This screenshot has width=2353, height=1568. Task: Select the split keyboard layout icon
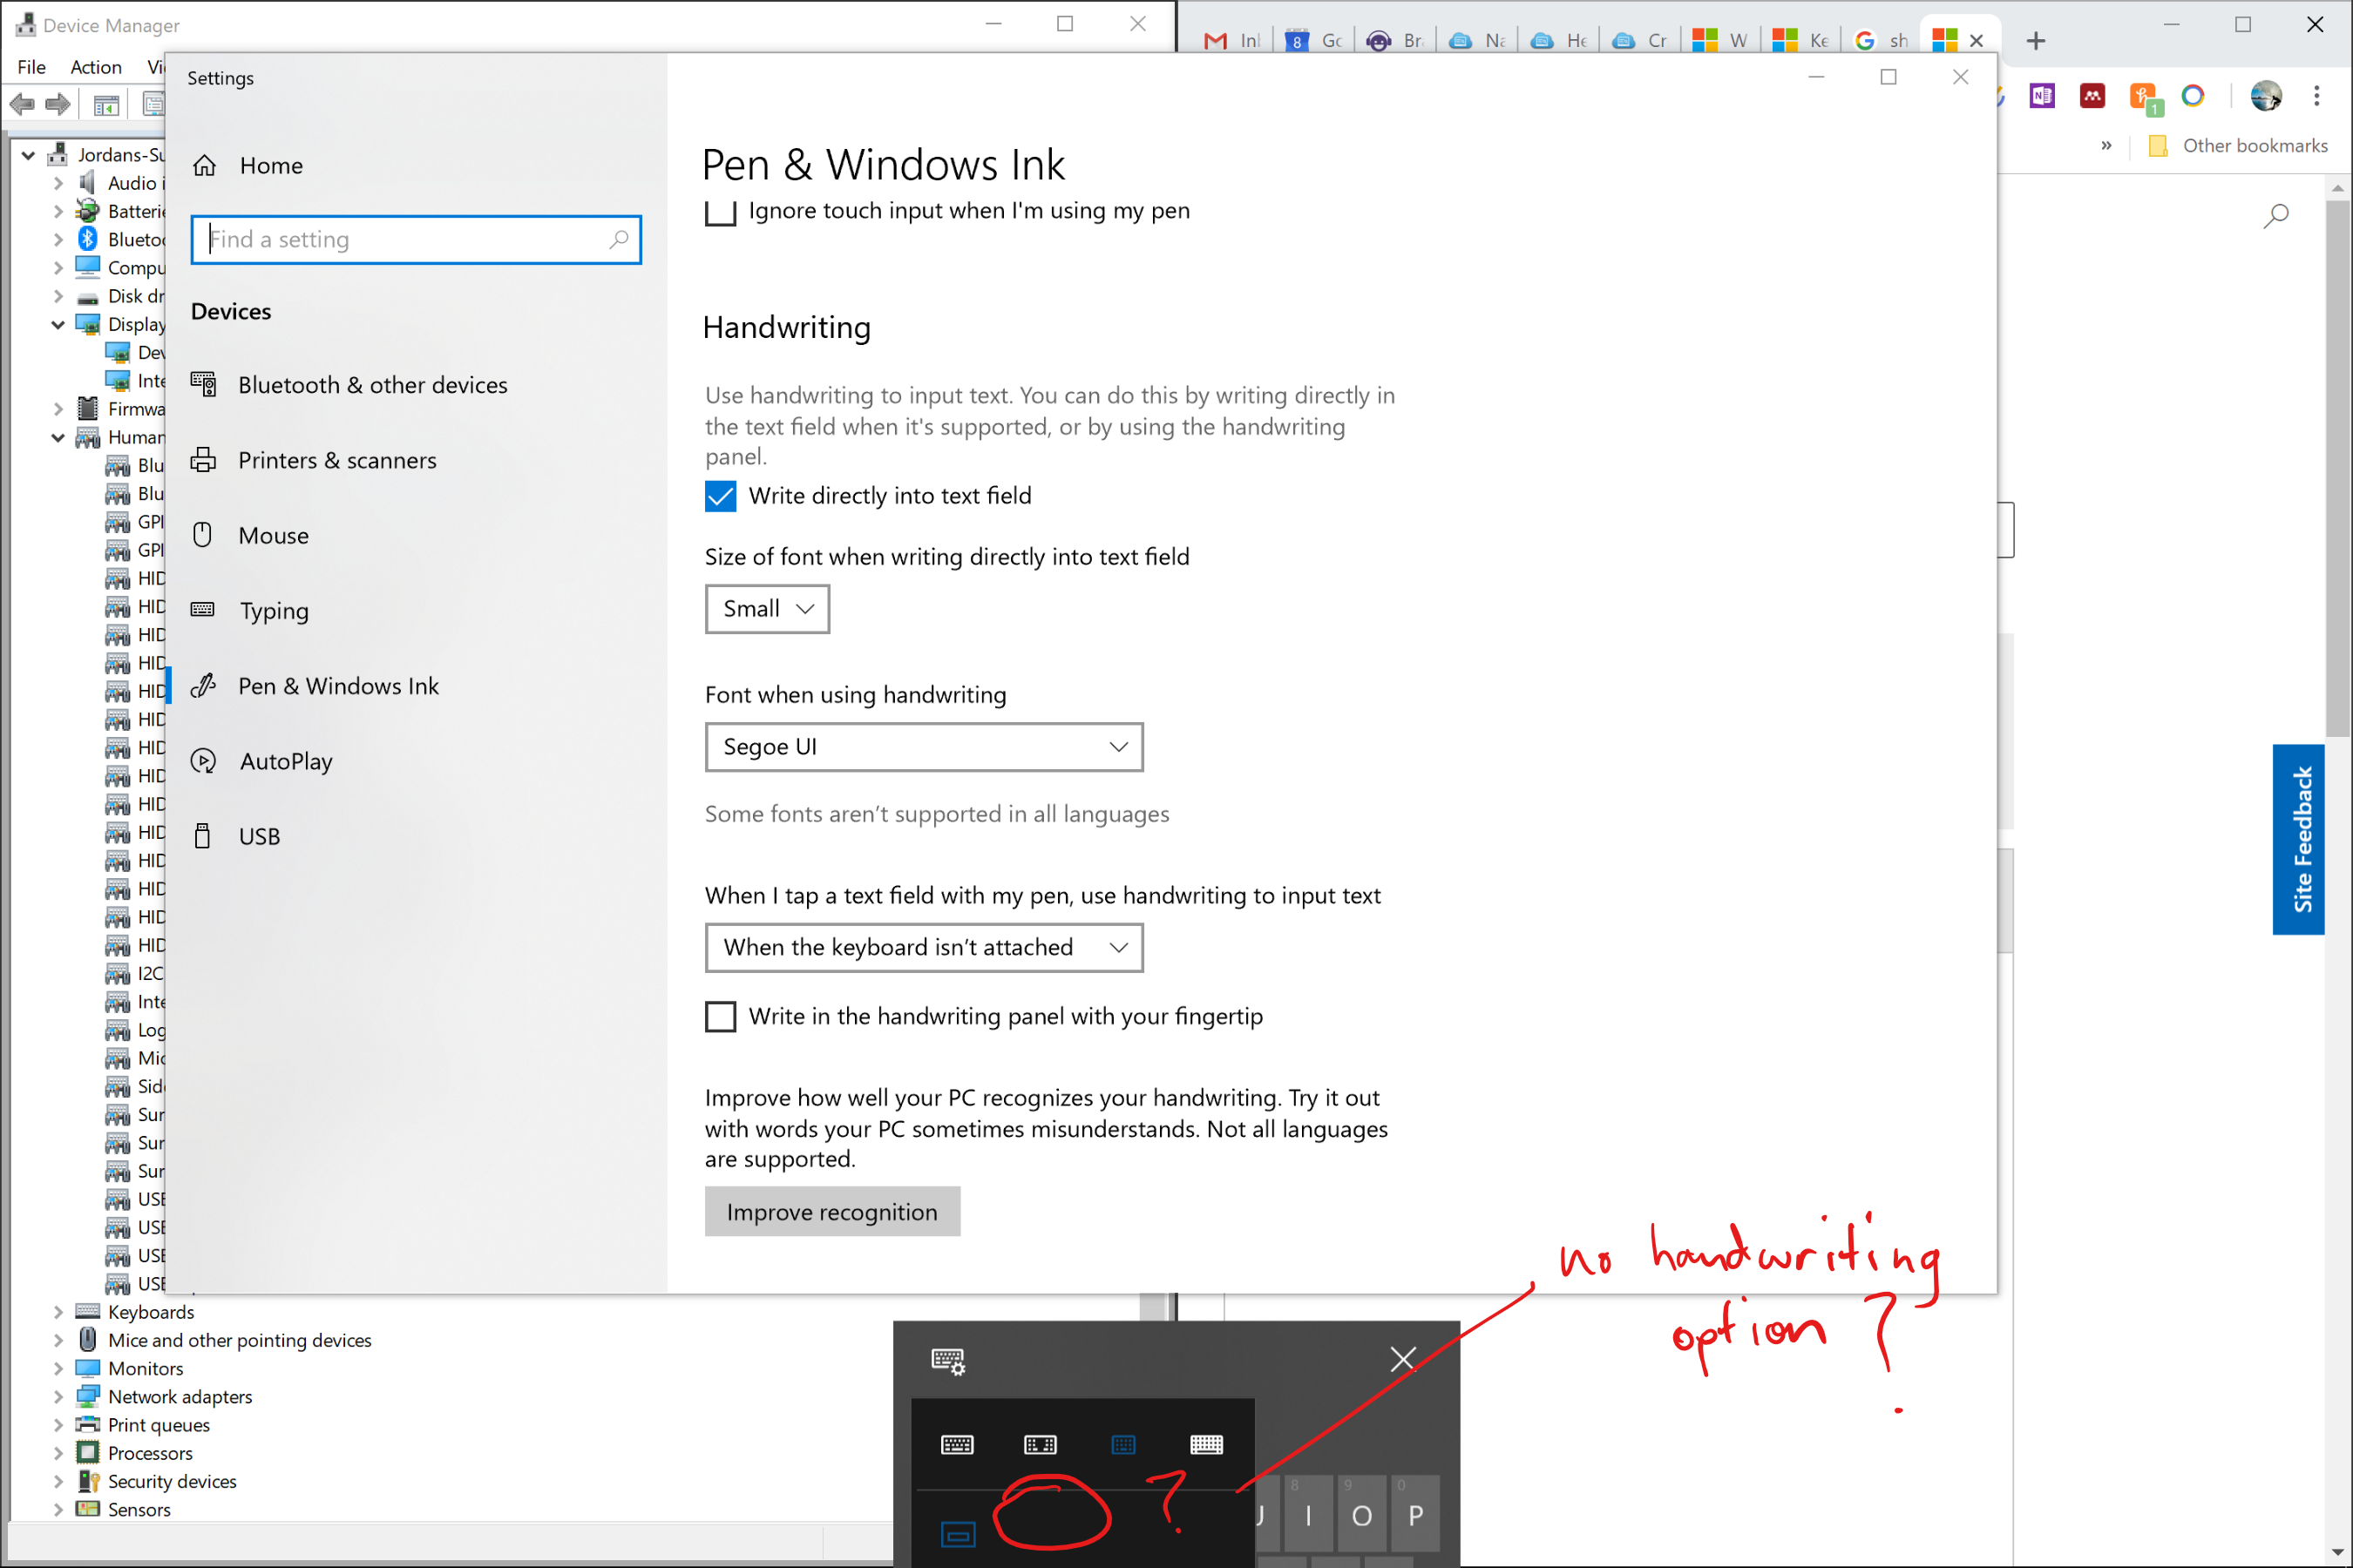click(x=1040, y=1444)
